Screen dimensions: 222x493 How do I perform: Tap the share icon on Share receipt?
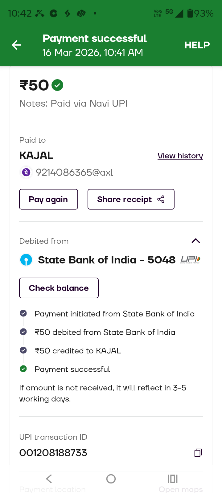pos(161,199)
